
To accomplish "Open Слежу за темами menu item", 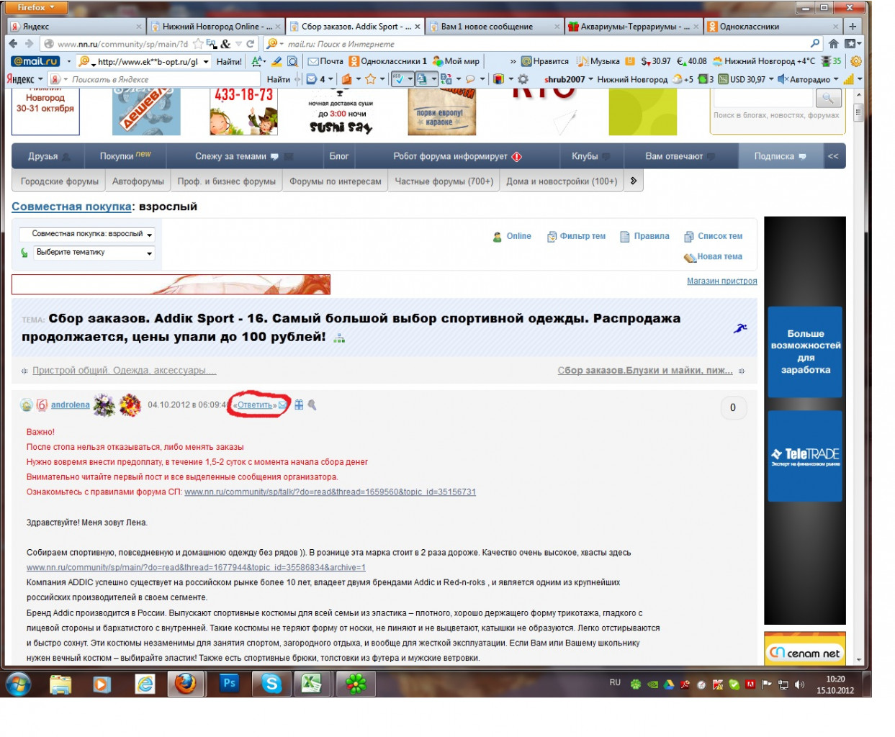I will 237,156.
